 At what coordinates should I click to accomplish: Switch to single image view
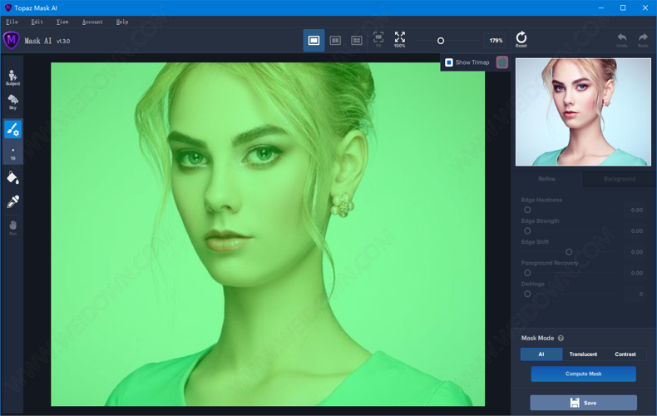coord(314,40)
